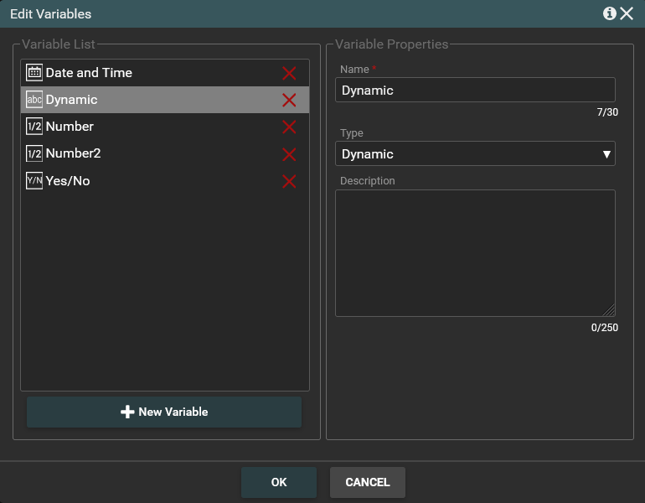
Task: Open the Type dropdown
Action: tap(475, 153)
